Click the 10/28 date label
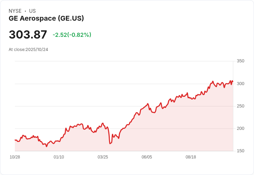The height and width of the screenshot is (175, 254). pyautogui.click(x=15, y=157)
